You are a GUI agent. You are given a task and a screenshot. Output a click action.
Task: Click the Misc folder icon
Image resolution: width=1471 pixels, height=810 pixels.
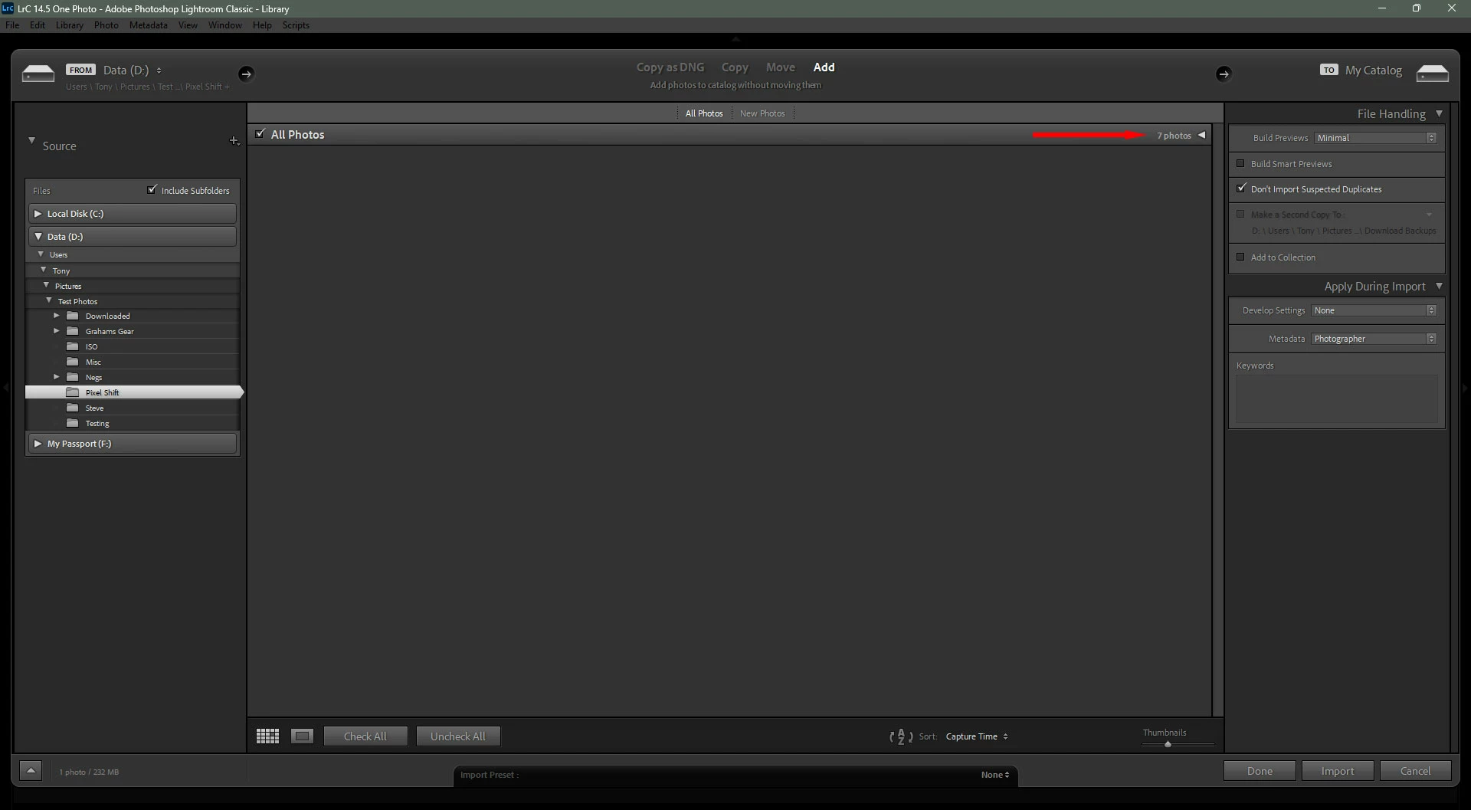point(73,362)
